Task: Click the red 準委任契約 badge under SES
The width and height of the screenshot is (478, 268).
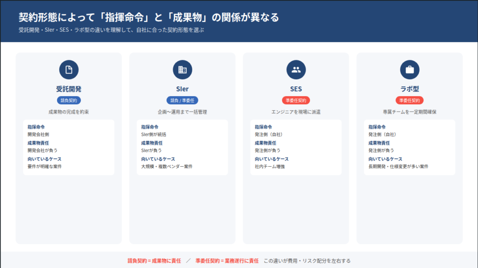Action: [x=296, y=100]
